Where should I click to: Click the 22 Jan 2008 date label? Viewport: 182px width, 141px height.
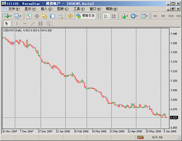pyautogui.click(x=63, y=131)
